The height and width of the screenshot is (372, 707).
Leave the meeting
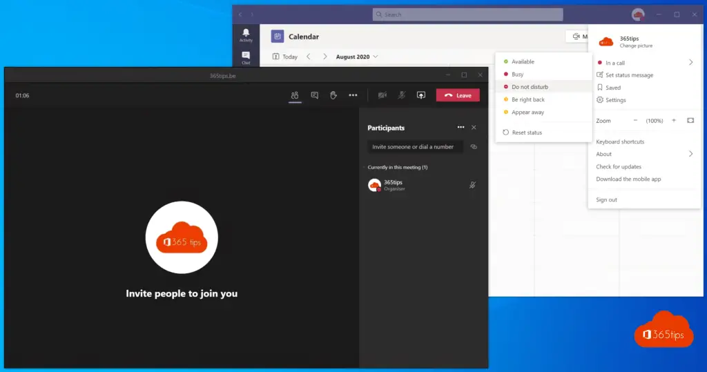pyautogui.click(x=458, y=95)
